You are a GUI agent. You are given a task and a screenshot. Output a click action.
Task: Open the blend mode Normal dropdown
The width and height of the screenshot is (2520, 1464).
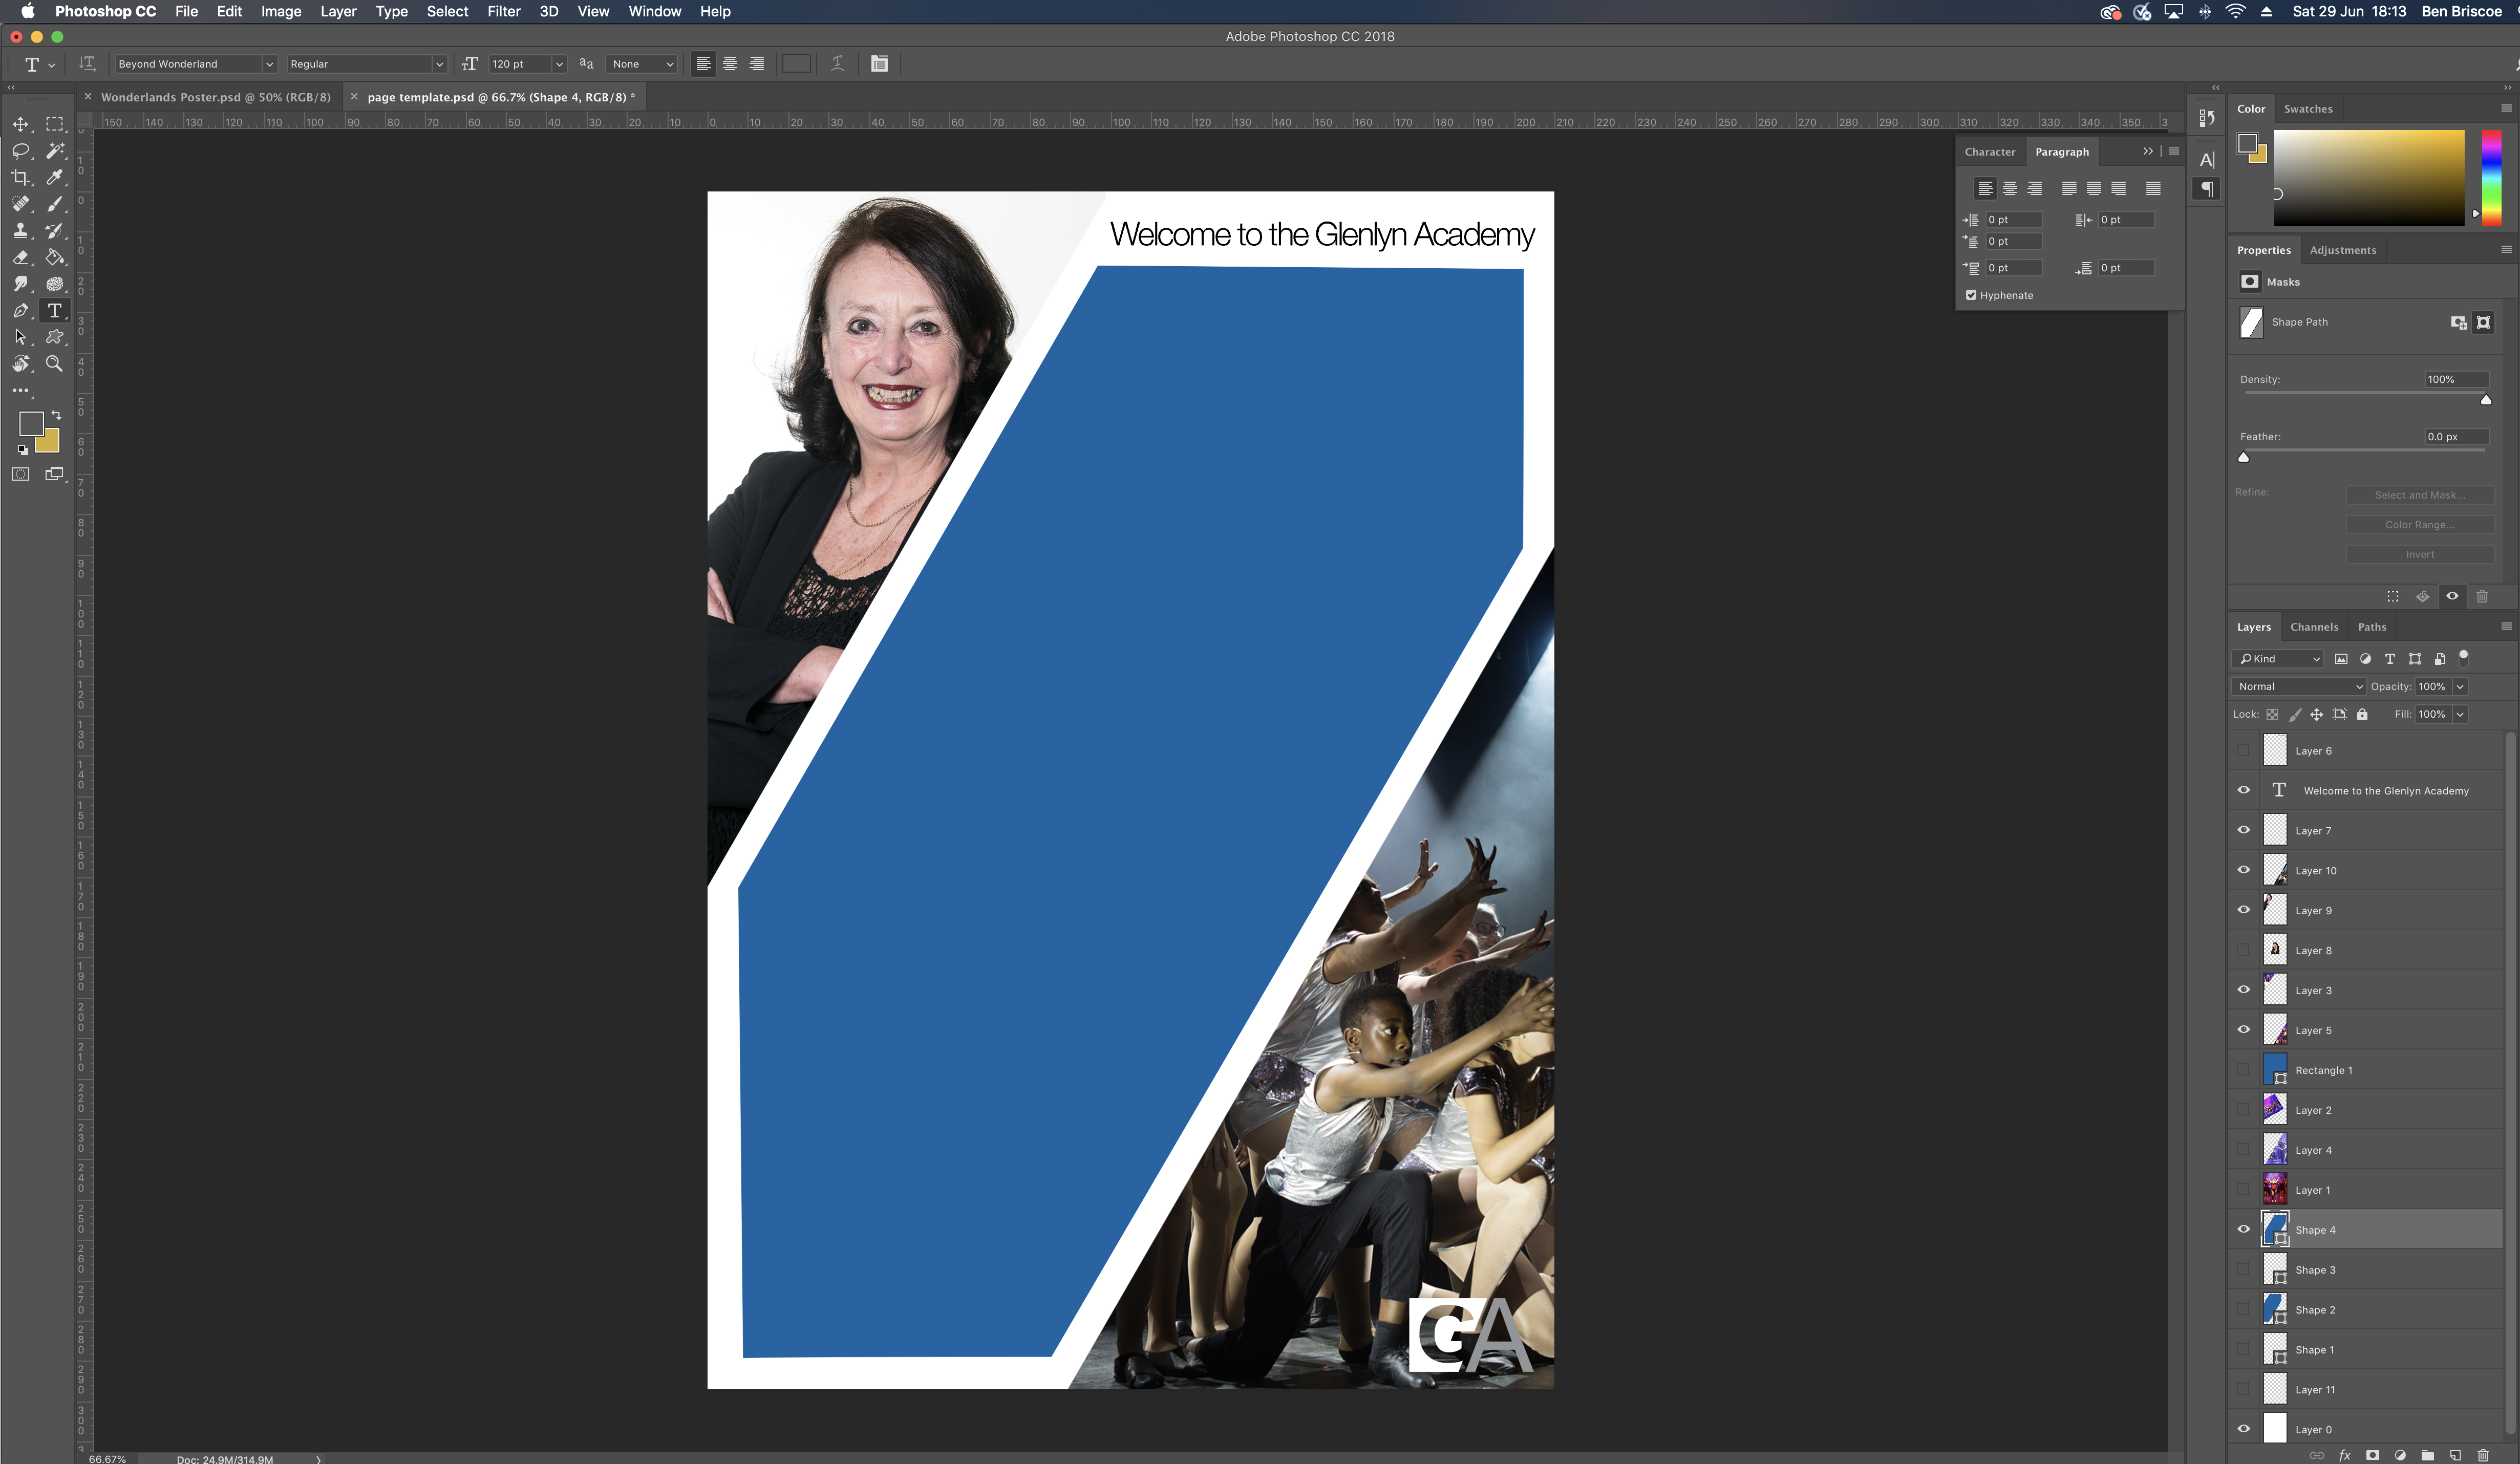[2299, 687]
